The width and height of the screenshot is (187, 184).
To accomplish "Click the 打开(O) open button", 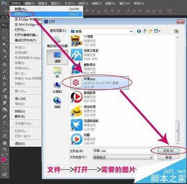I will pos(166,151).
